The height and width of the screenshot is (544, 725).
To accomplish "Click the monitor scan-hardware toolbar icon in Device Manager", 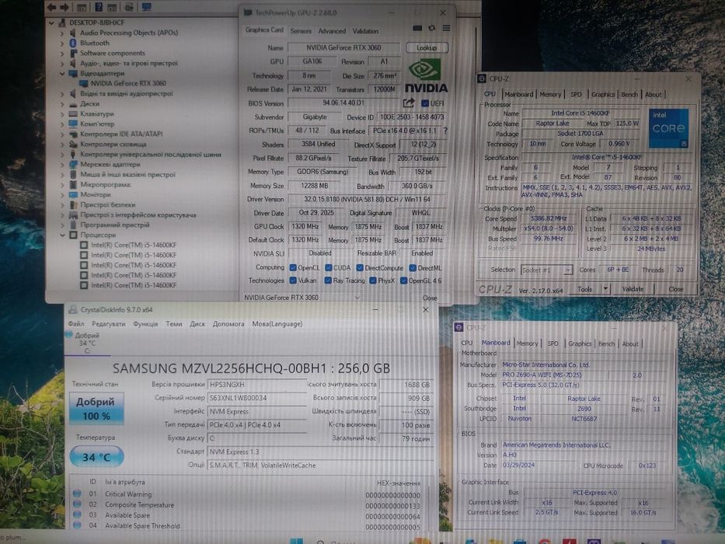I will pyautogui.click(x=147, y=7).
